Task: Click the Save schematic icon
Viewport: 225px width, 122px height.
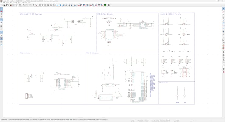Action: 7,5
